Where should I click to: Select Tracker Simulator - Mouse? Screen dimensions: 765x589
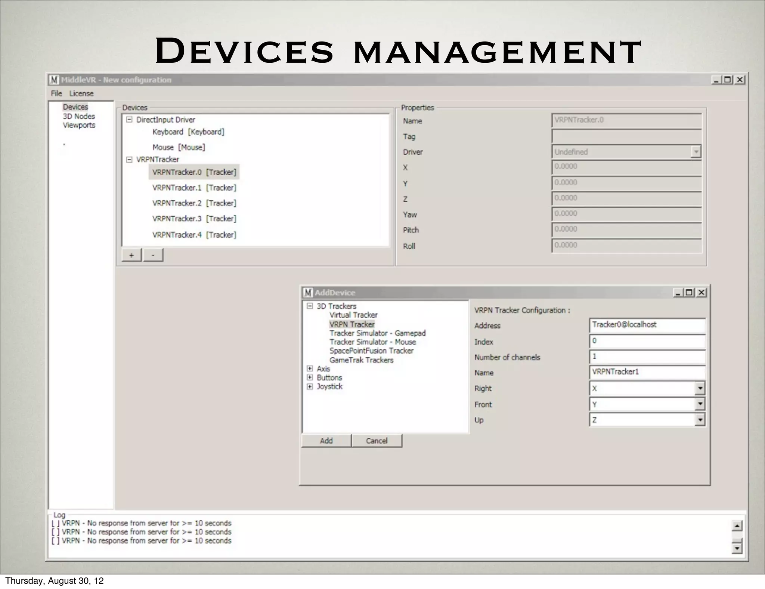click(372, 342)
